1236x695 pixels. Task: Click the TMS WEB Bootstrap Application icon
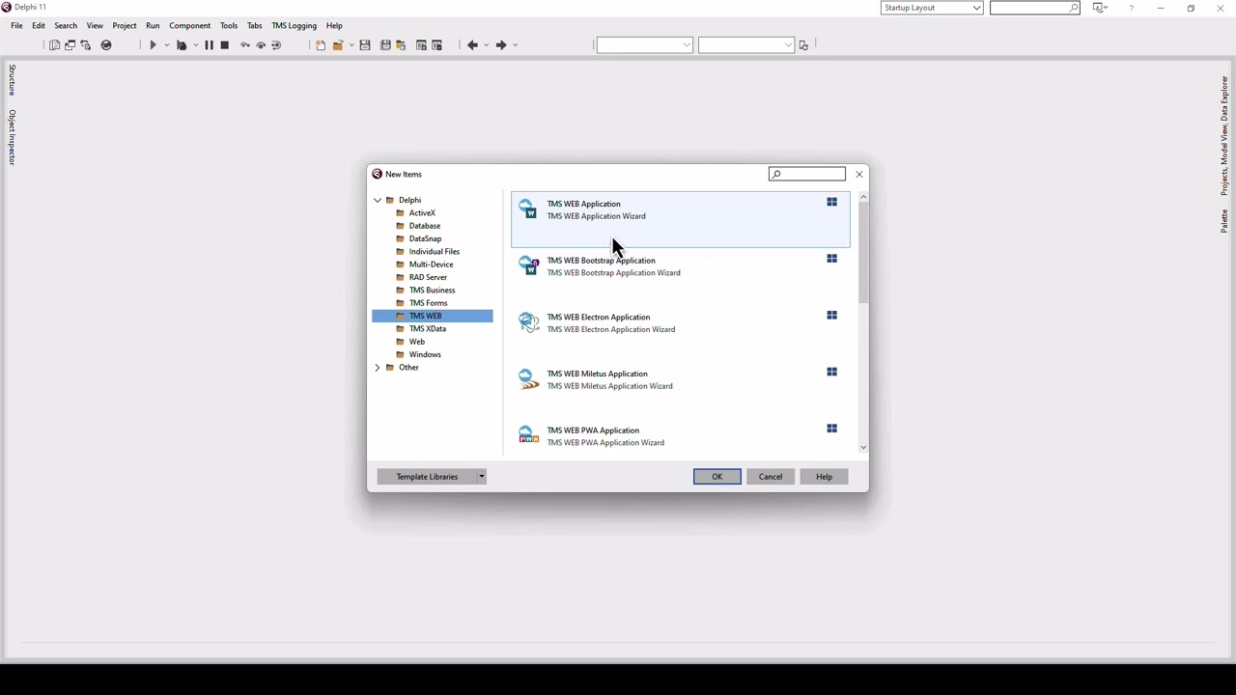point(528,265)
